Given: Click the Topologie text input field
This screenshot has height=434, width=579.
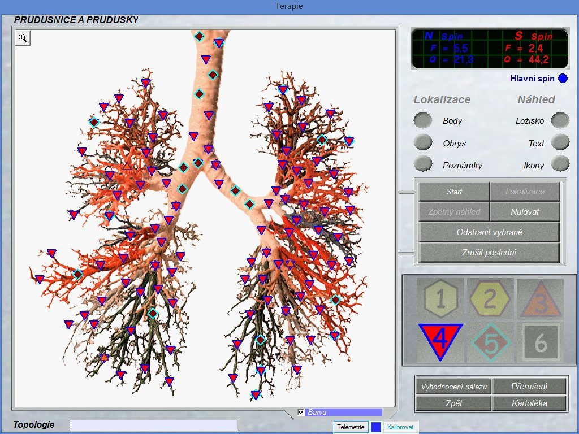Looking at the screenshot, I should 153,426.
